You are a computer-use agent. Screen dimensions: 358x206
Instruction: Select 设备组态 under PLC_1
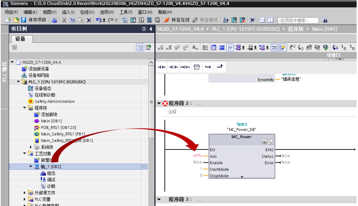40,88
